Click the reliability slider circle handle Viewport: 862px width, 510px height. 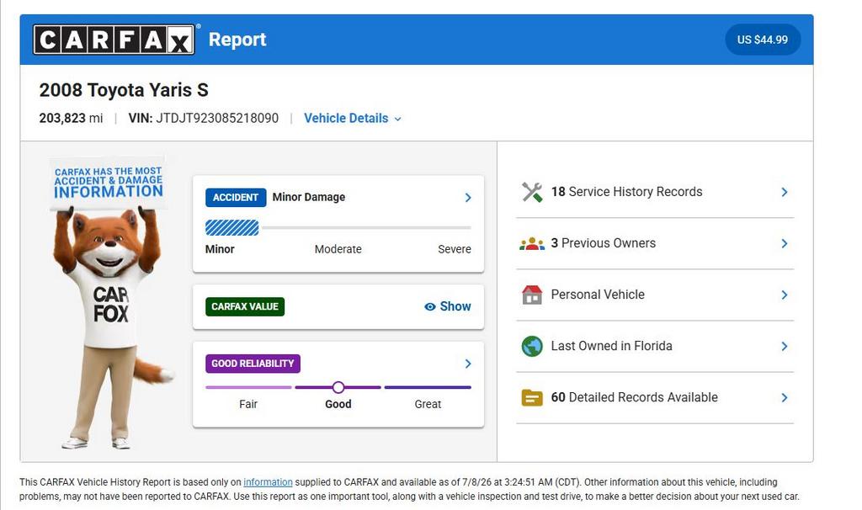[x=338, y=387]
